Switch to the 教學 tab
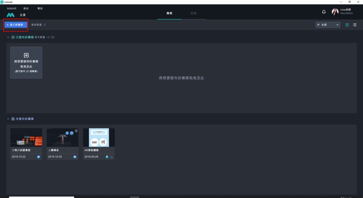 click(x=193, y=13)
